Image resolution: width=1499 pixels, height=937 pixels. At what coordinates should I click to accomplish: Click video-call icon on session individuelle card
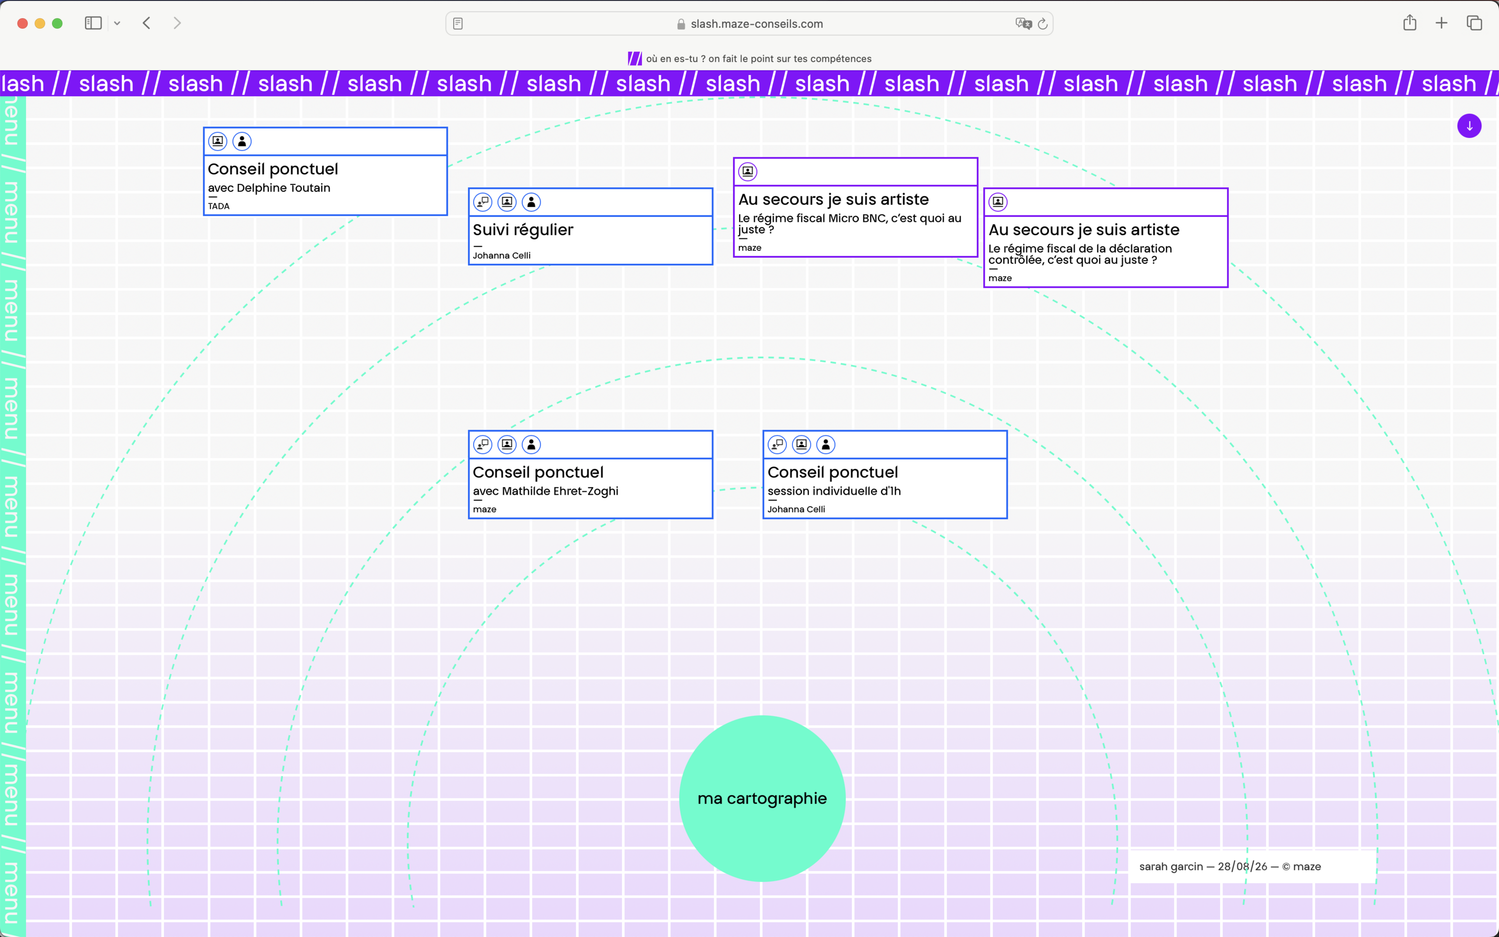(x=801, y=444)
